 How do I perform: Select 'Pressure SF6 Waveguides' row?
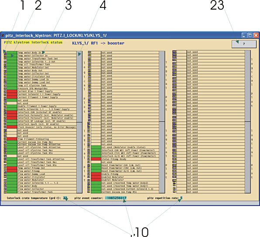(x=47, y=89)
